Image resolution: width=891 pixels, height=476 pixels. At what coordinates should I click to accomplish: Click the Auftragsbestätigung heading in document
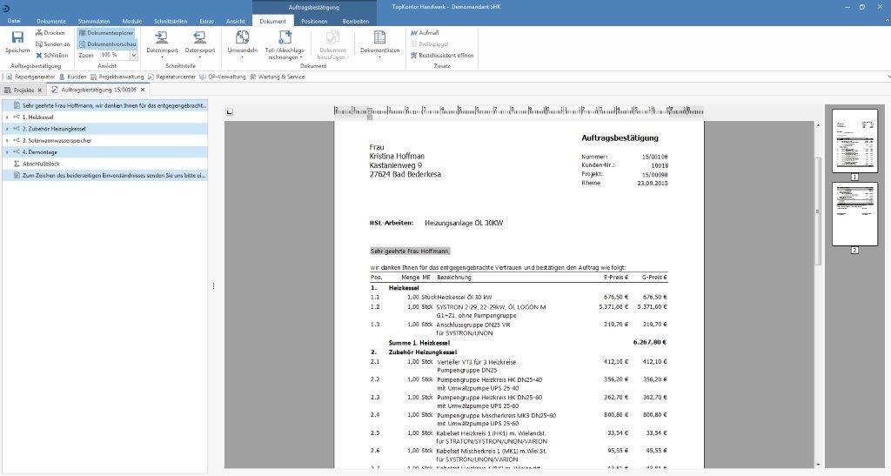(x=620, y=138)
